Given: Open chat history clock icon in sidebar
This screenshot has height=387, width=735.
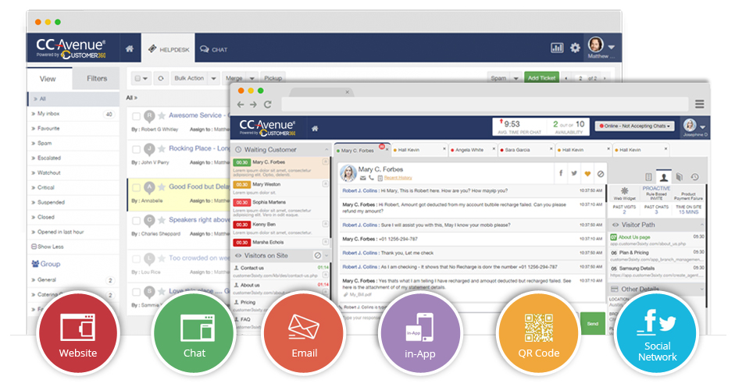Looking at the screenshot, I should tap(694, 176).
